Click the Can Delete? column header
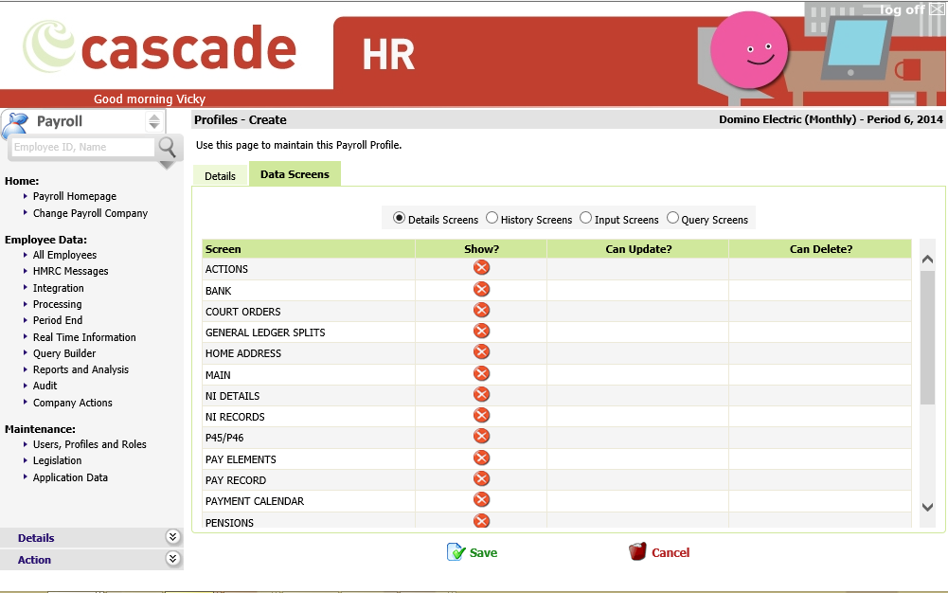Viewport: 948px width, 593px height. pos(820,249)
